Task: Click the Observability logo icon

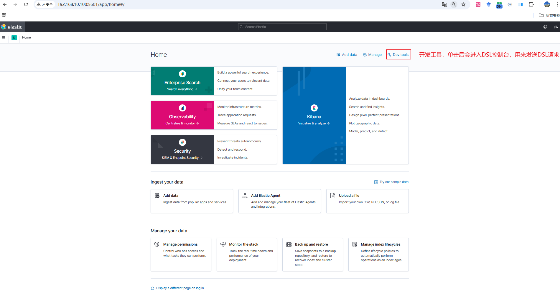Action: tap(182, 108)
